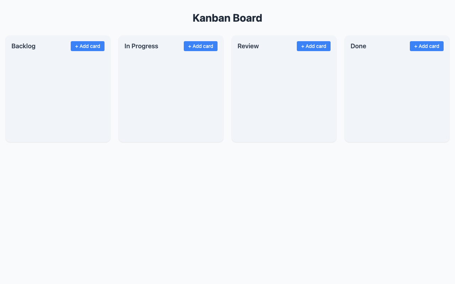Click the Backlog column title

coord(23,46)
